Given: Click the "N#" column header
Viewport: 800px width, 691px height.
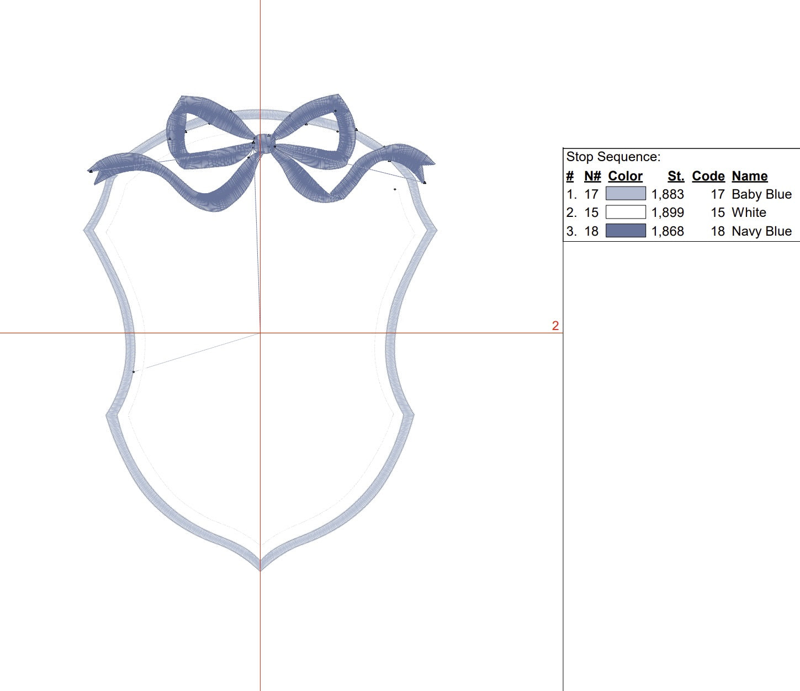Looking at the screenshot, I should (x=592, y=176).
